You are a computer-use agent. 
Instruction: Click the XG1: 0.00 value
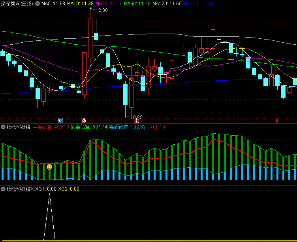pyautogui.click(x=46, y=189)
